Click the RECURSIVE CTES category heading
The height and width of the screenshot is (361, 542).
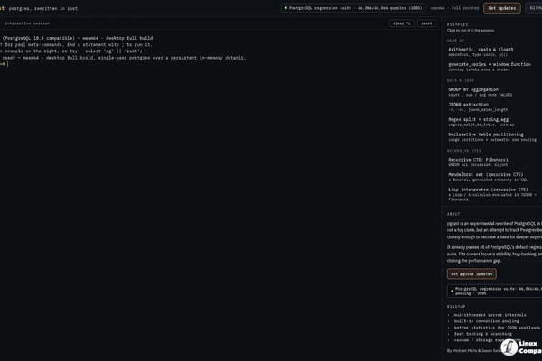point(464,151)
